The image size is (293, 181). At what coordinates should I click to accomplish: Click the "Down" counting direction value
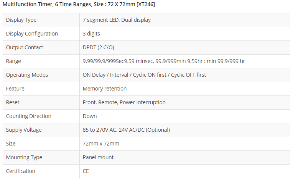(x=90, y=116)
